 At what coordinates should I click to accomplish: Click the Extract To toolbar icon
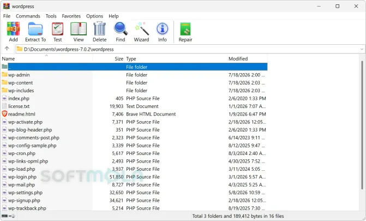[35, 29]
